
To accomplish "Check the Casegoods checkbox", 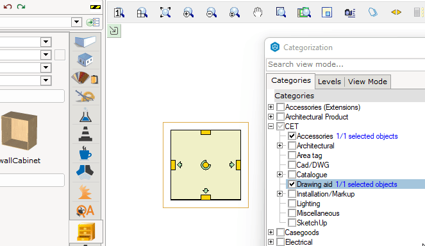I will click(281, 233).
